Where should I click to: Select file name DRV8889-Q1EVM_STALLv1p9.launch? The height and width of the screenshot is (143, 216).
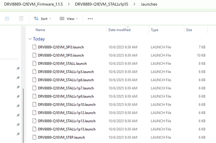[66, 96]
